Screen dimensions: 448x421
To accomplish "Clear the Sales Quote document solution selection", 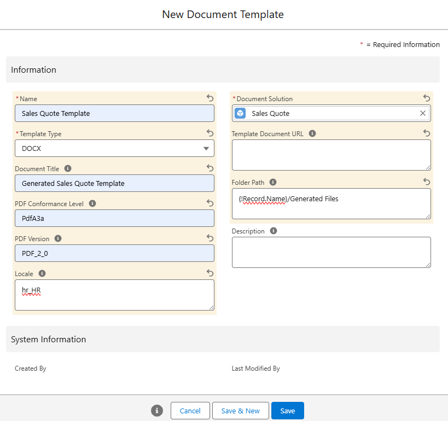I will (x=423, y=113).
